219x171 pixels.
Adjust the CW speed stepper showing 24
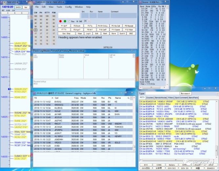point(89,21)
